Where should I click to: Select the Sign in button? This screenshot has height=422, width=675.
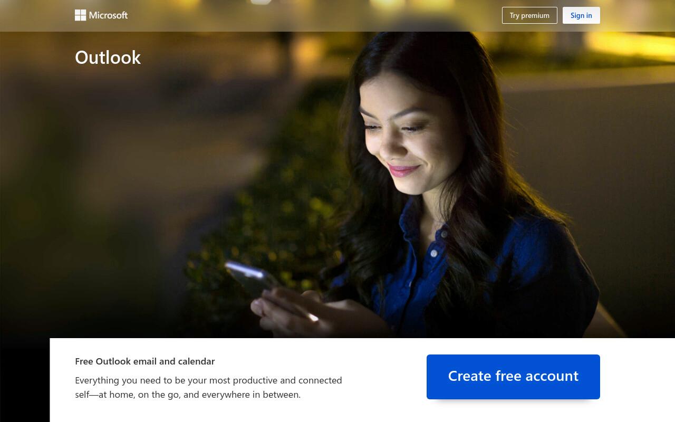point(581,15)
